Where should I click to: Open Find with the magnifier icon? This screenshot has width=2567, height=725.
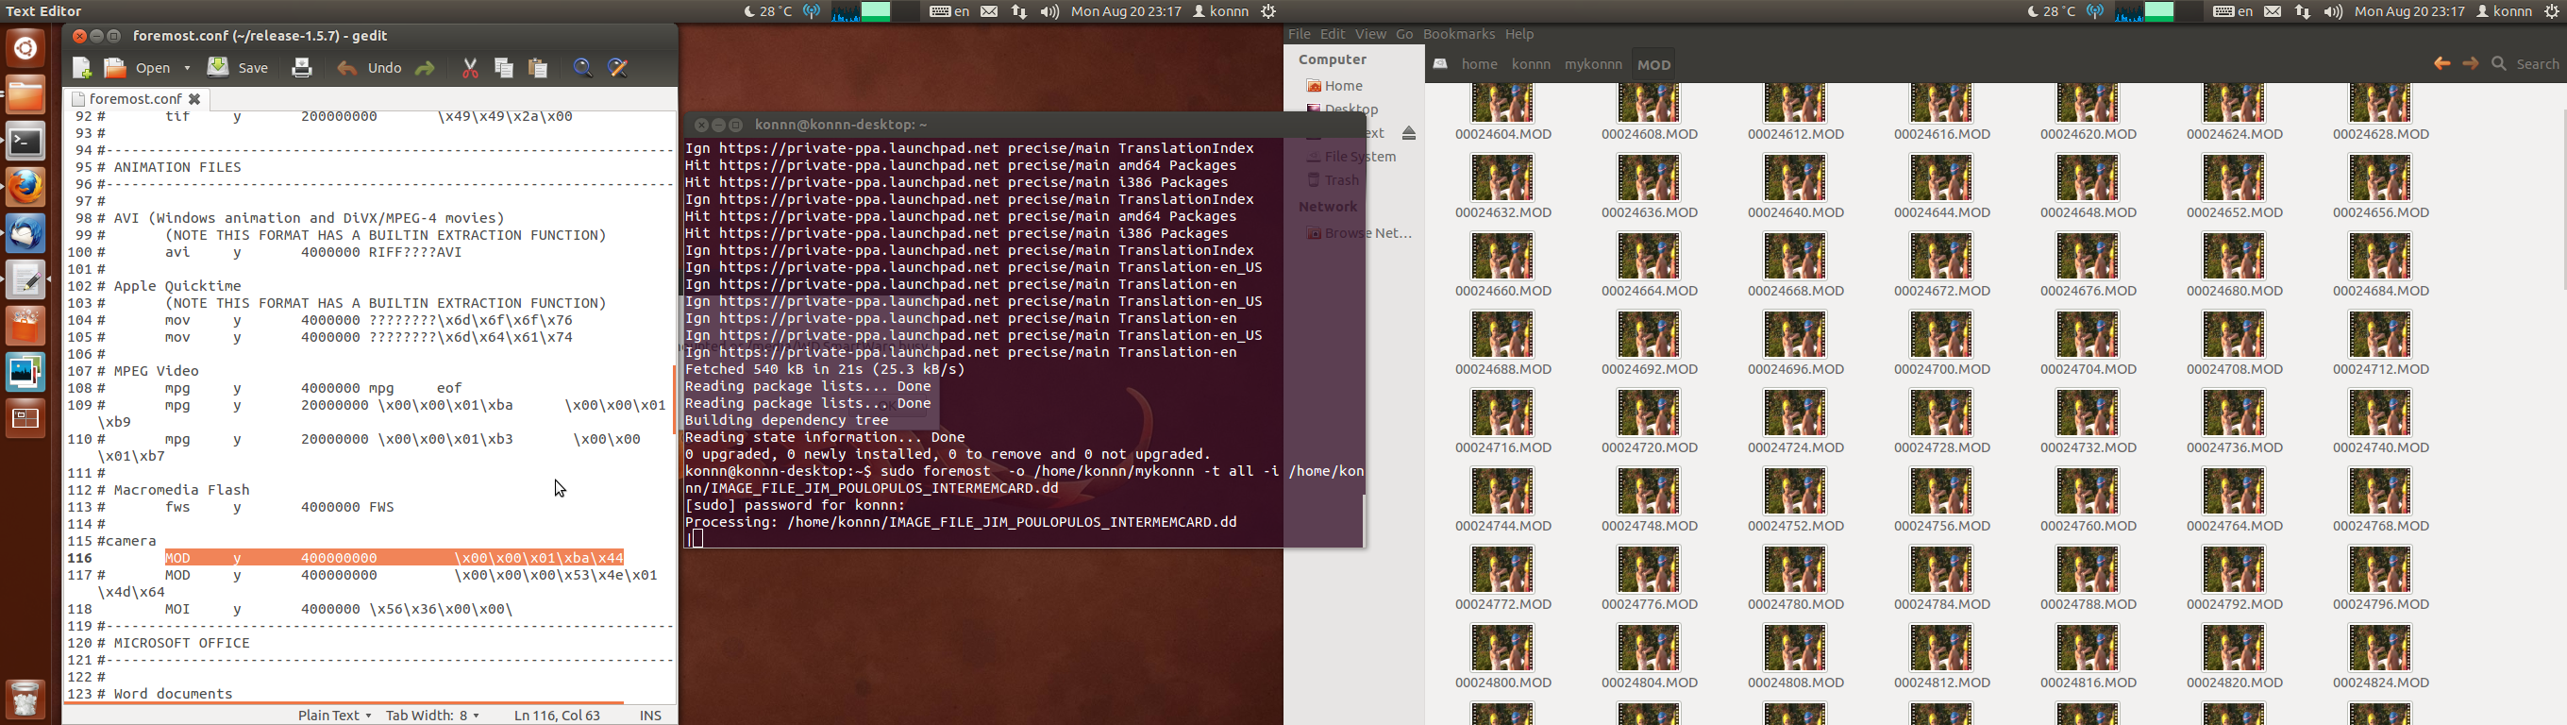tap(583, 68)
